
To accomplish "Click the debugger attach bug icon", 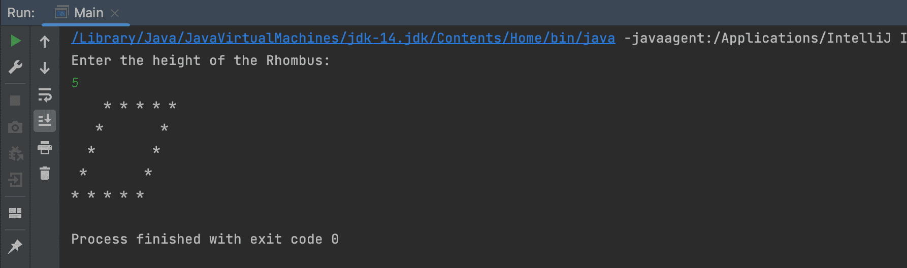I will (16, 153).
